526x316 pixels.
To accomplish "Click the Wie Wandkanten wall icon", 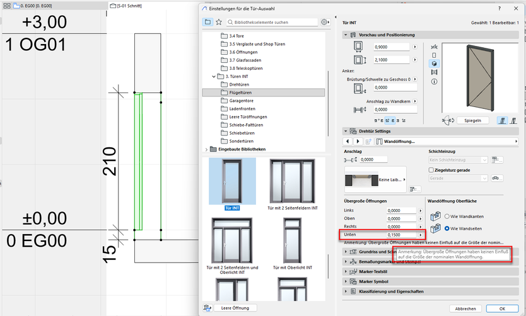I will click(x=435, y=217).
